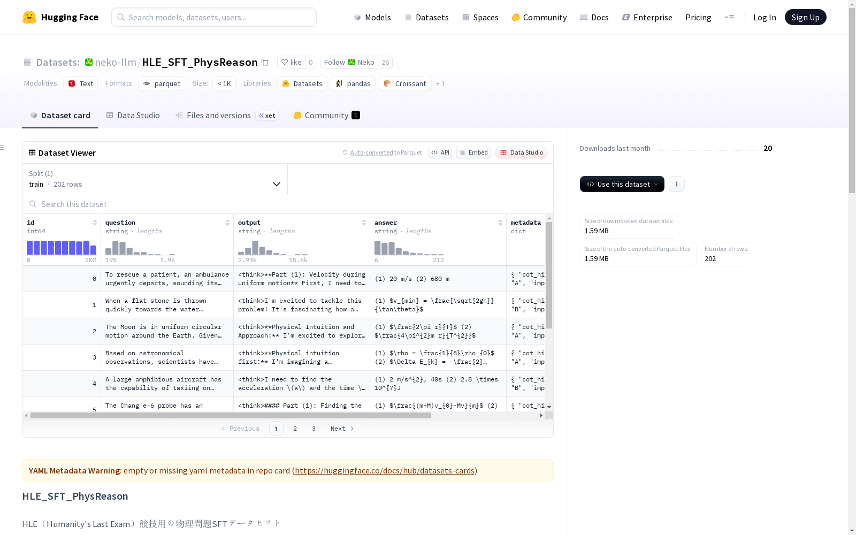
Task: Open Data Studio from the viewer header
Action: 522,152
